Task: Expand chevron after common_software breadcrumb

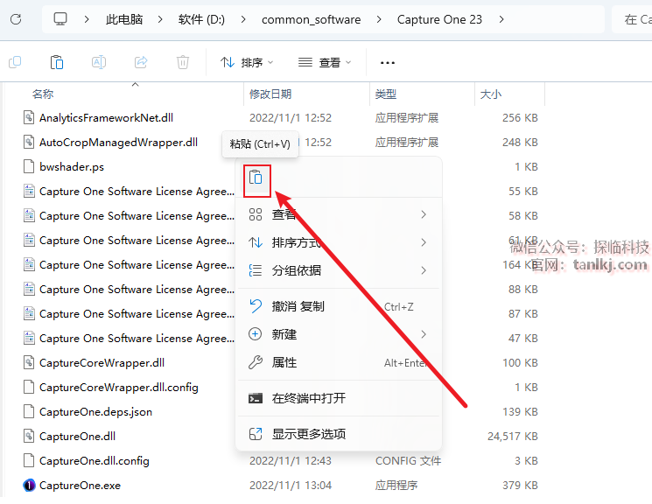Action: 379,19
